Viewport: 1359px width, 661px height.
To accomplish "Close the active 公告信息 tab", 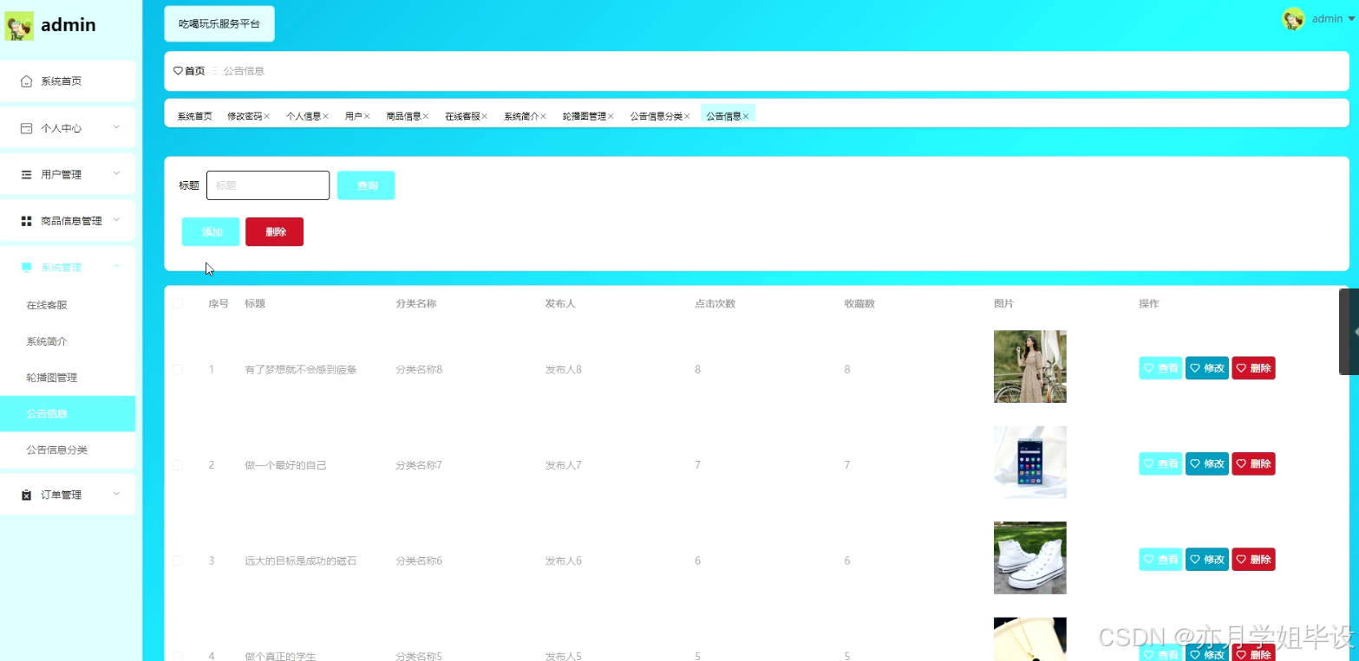I will point(746,116).
